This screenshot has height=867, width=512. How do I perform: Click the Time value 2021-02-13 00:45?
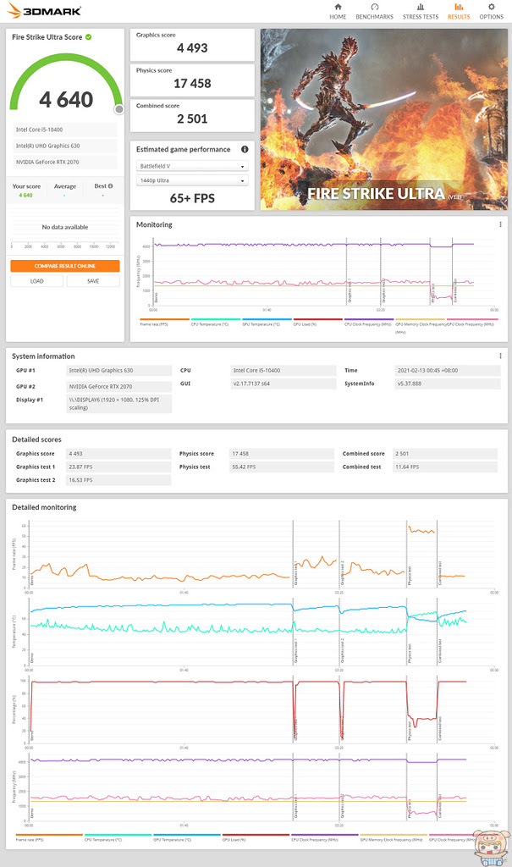(448, 371)
